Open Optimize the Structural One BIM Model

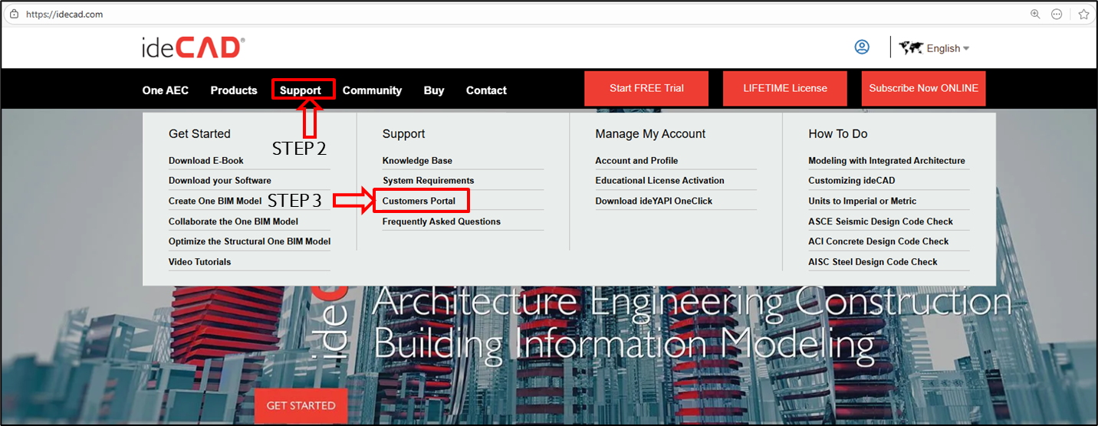coord(250,241)
